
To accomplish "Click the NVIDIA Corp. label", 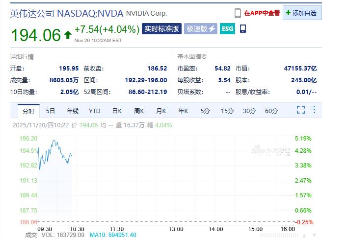I will coord(147,13).
